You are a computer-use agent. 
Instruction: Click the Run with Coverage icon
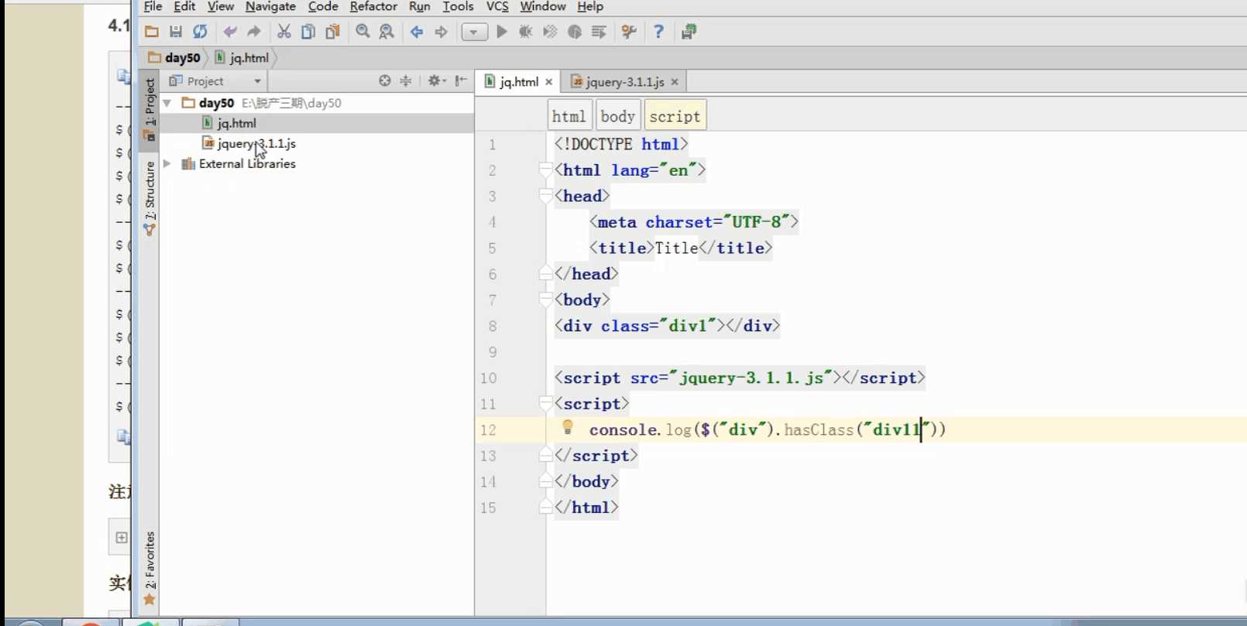click(550, 32)
